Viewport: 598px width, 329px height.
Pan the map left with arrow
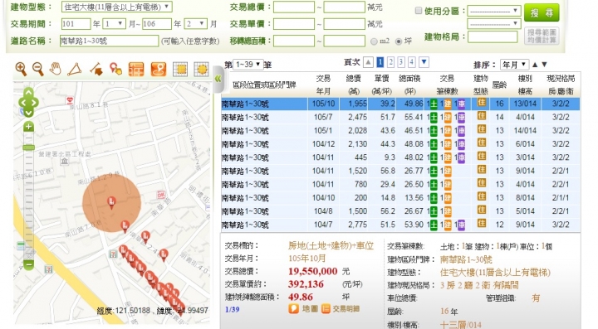click(x=22, y=102)
